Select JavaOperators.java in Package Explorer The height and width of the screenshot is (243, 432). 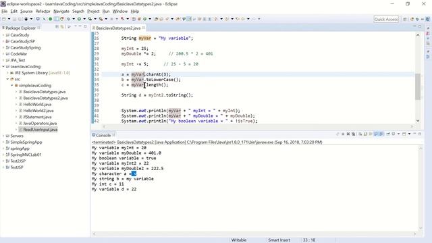click(40, 124)
